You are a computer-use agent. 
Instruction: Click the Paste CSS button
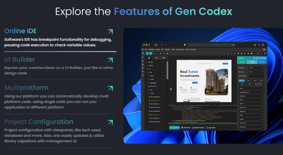tap(259, 84)
